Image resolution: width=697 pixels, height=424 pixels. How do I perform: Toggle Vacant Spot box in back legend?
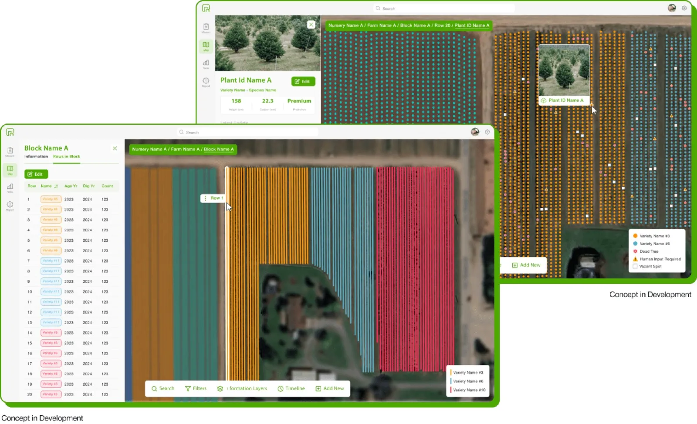click(x=635, y=267)
